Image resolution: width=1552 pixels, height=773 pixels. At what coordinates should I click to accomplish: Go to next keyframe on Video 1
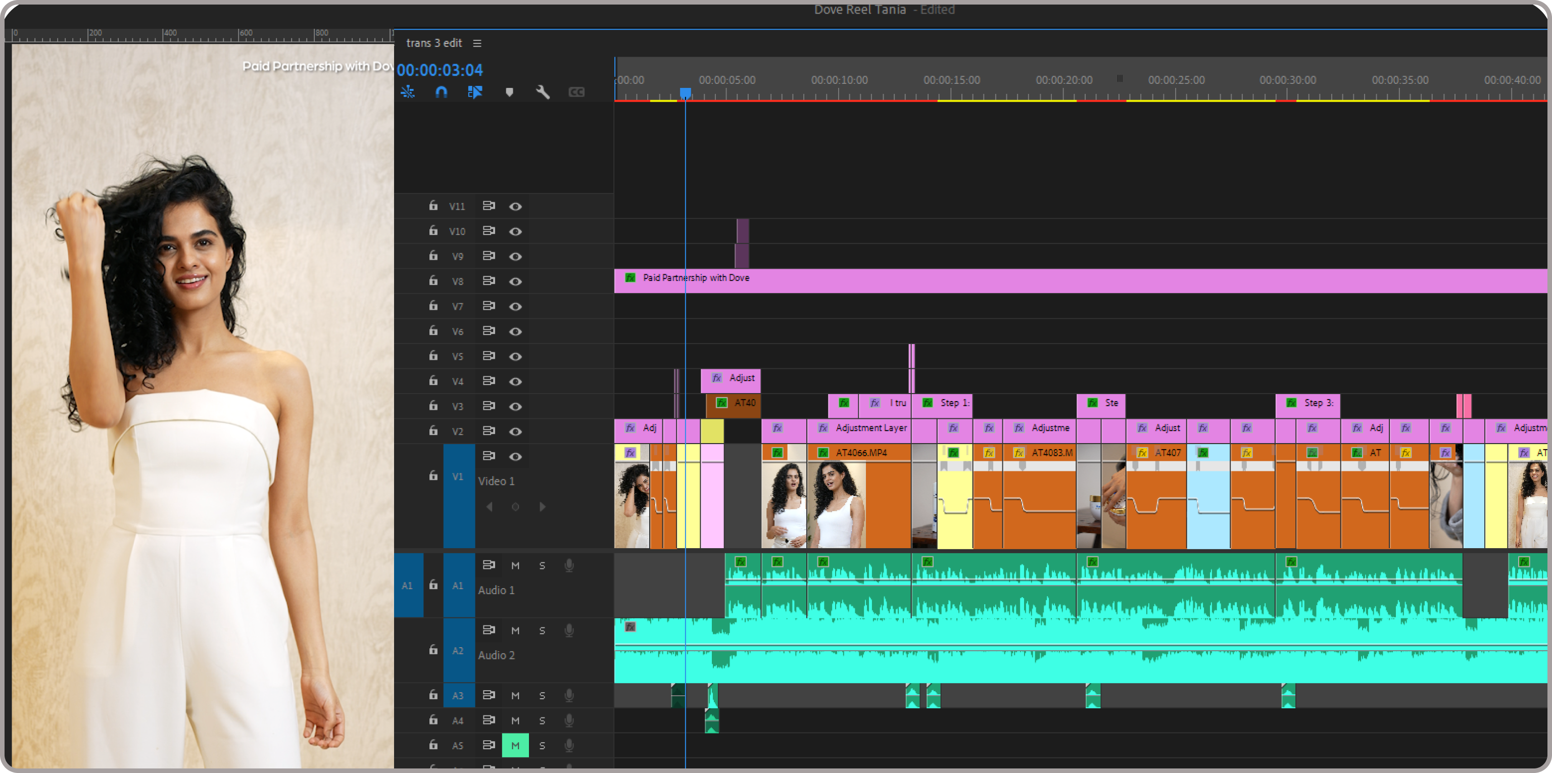coord(542,507)
